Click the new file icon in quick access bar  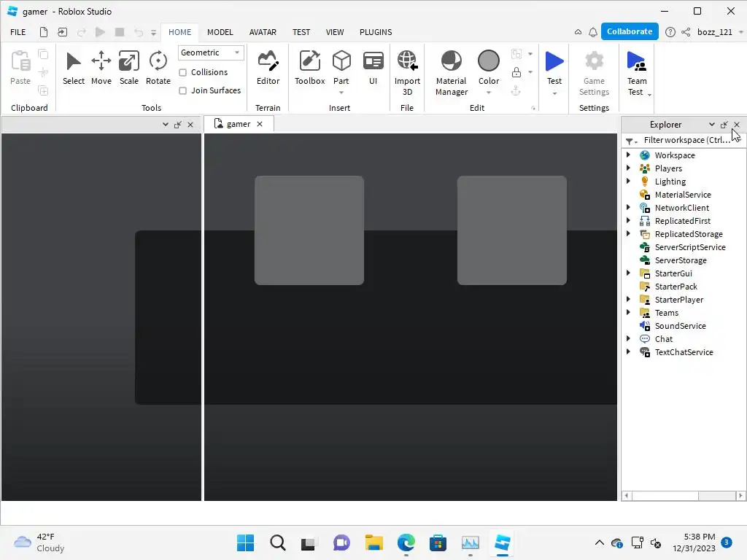pyautogui.click(x=43, y=32)
